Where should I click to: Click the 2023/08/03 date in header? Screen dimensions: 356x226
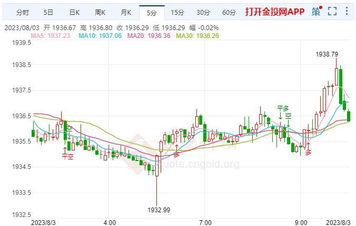(x=22, y=28)
